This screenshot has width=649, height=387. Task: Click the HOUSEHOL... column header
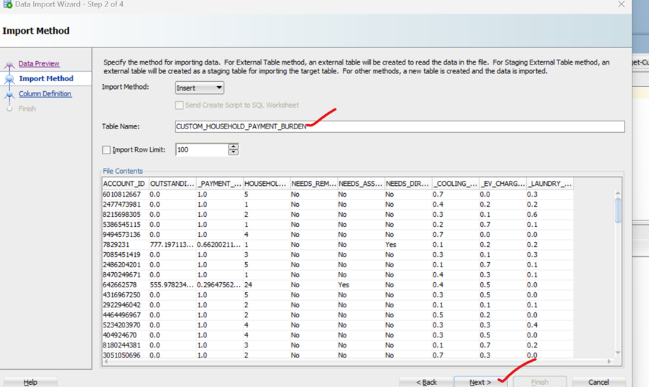point(267,184)
